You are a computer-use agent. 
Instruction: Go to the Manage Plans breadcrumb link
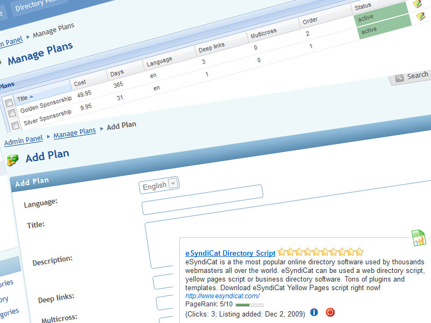(74, 133)
